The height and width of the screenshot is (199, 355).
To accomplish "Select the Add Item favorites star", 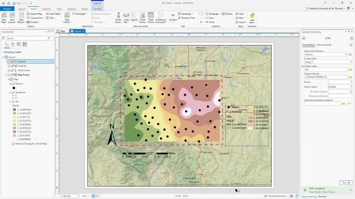I will (x=252, y=18).
